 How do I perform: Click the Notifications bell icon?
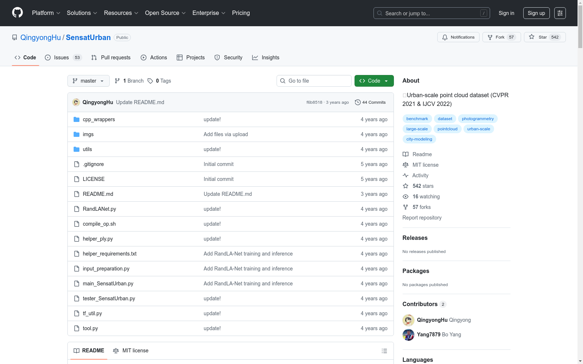tap(445, 37)
